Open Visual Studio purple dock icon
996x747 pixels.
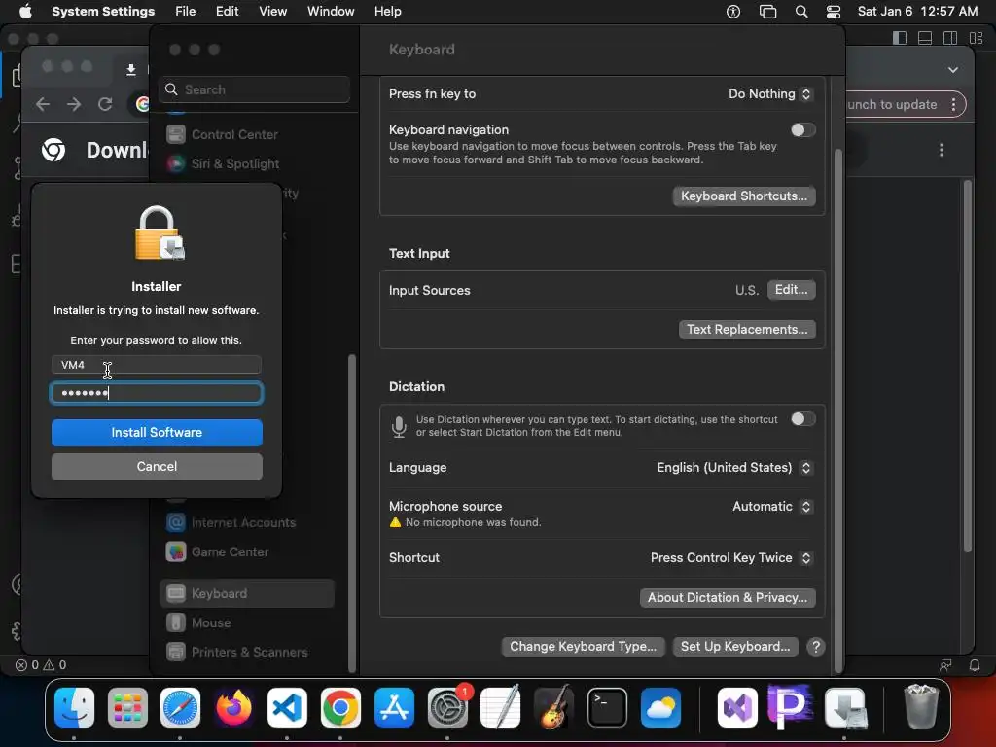(x=737, y=708)
